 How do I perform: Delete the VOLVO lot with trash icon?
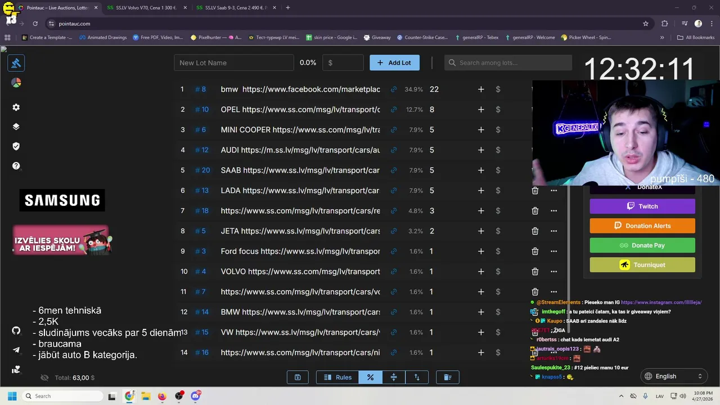(535, 272)
